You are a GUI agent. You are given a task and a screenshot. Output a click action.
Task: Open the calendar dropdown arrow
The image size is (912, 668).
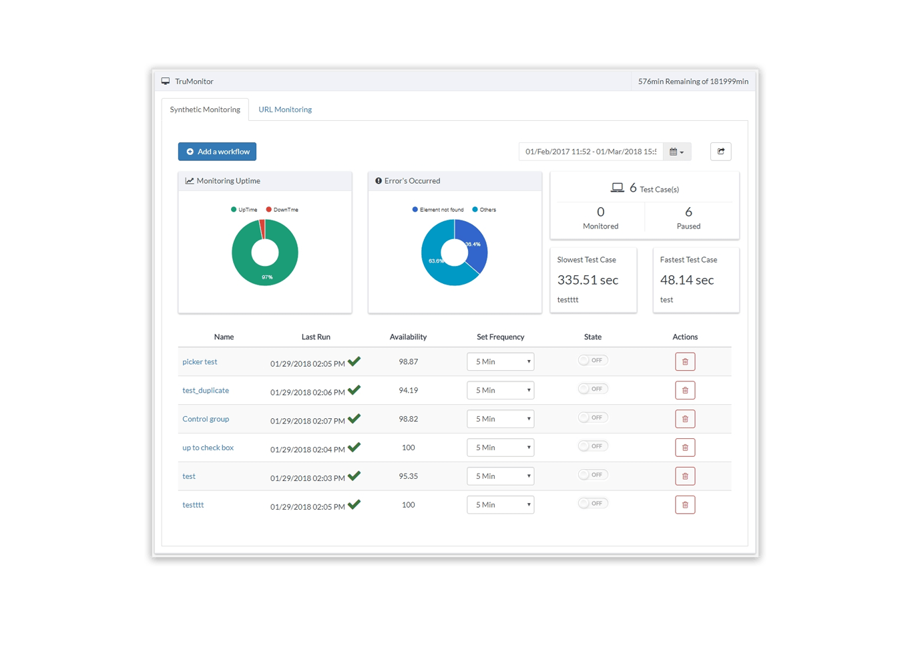683,152
